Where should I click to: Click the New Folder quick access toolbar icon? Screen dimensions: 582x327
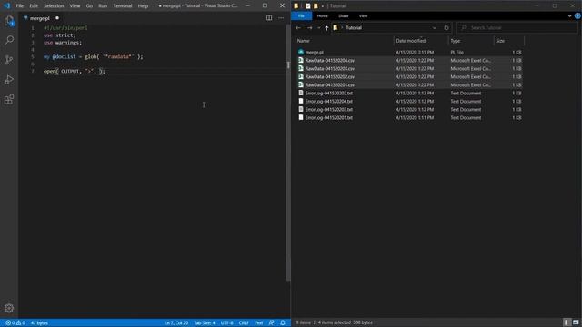pyautogui.click(x=316, y=6)
